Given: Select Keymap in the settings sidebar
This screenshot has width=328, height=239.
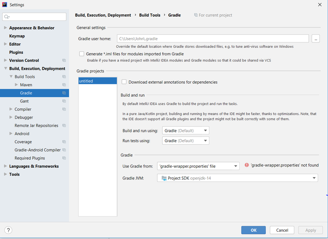Looking at the screenshot, I should [17, 36].
